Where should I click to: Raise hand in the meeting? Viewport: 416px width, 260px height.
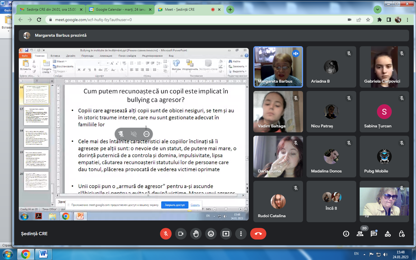click(x=196, y=234)
